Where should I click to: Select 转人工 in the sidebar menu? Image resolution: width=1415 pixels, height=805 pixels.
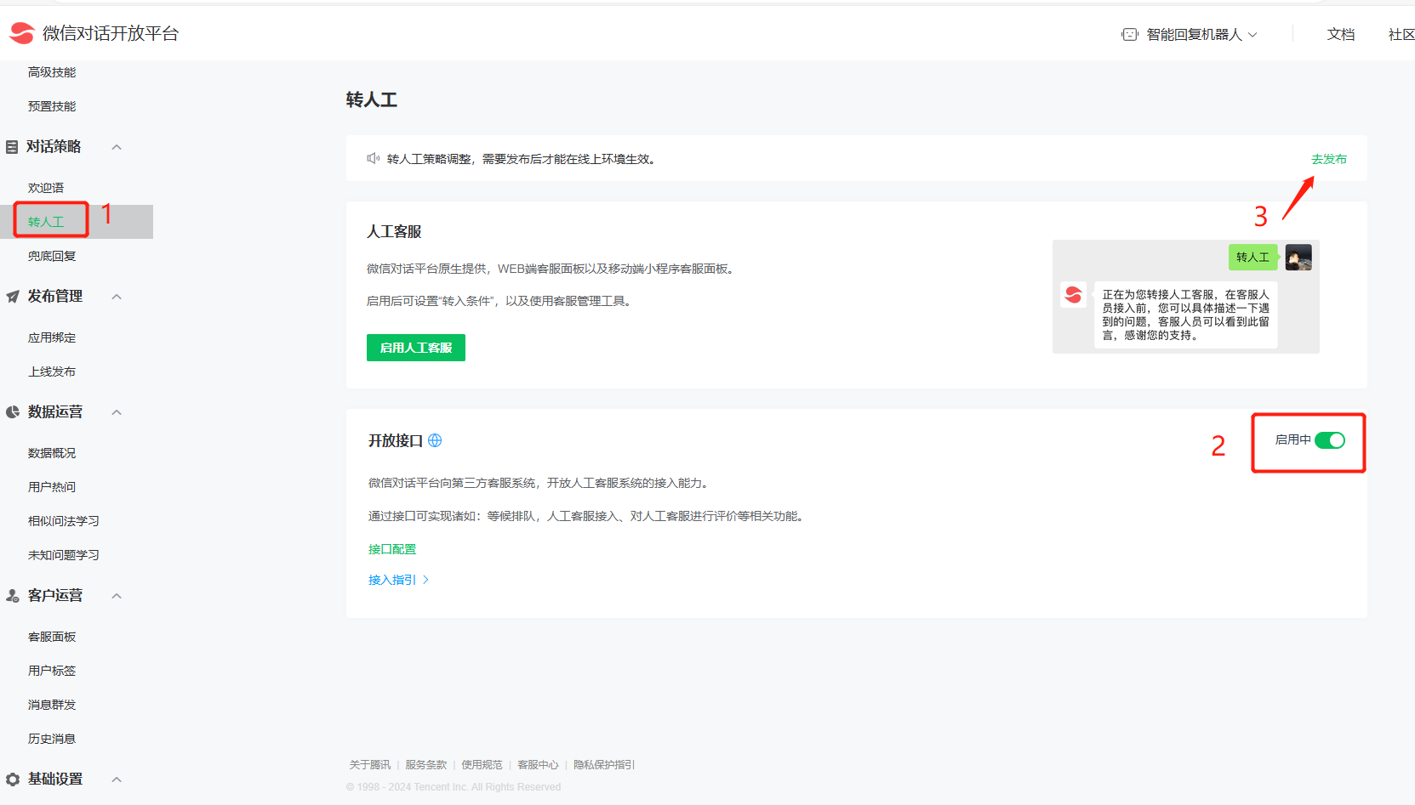point(46,222)
